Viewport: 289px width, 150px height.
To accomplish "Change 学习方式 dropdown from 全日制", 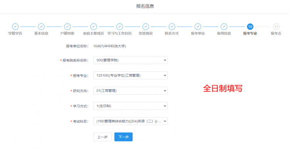I will coord(130,106).
